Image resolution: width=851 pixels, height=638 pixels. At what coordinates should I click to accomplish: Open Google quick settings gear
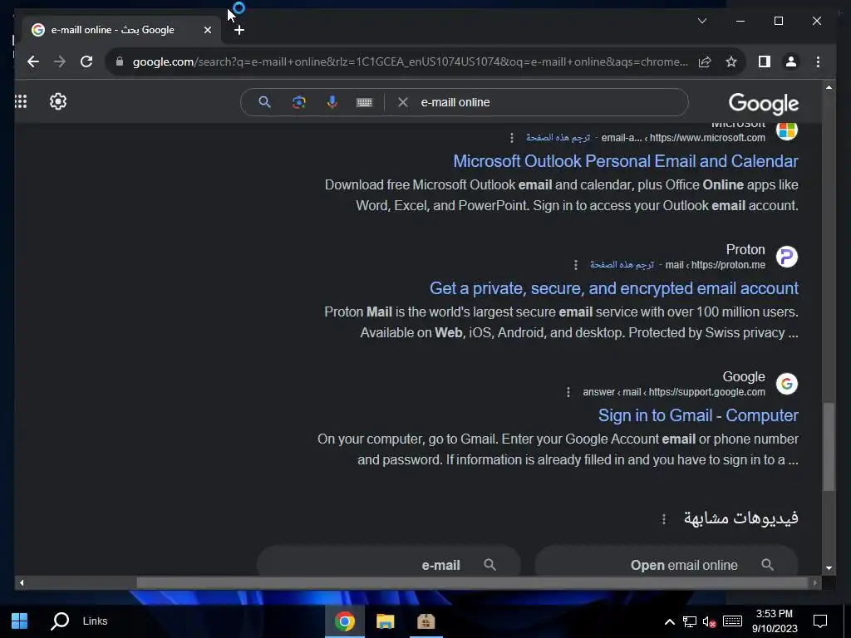(x=58, y=101)
